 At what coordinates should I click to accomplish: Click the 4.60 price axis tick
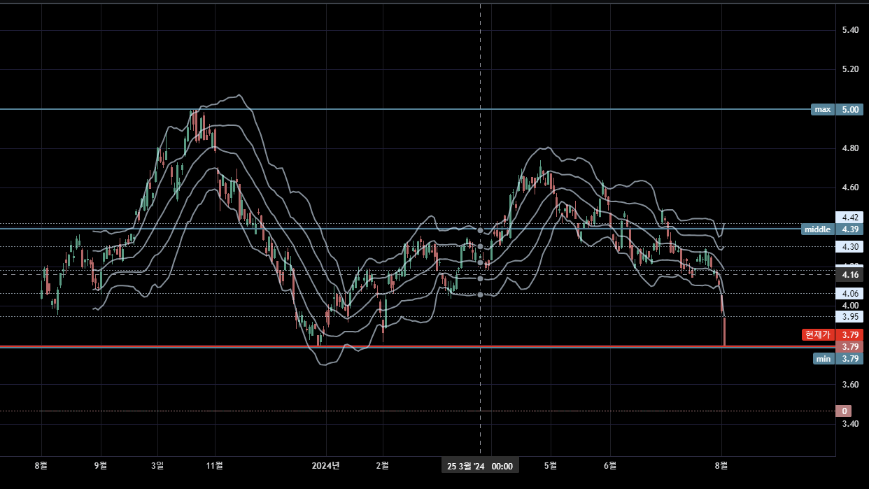coord(851,187)
